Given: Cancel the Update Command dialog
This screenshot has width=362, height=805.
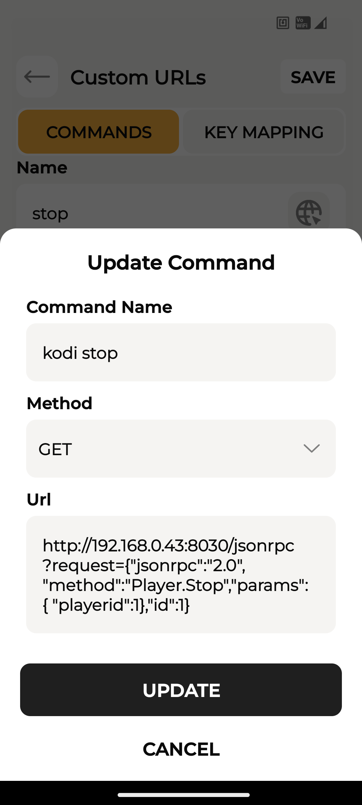Looking at the screenshot, I should 181,749.
